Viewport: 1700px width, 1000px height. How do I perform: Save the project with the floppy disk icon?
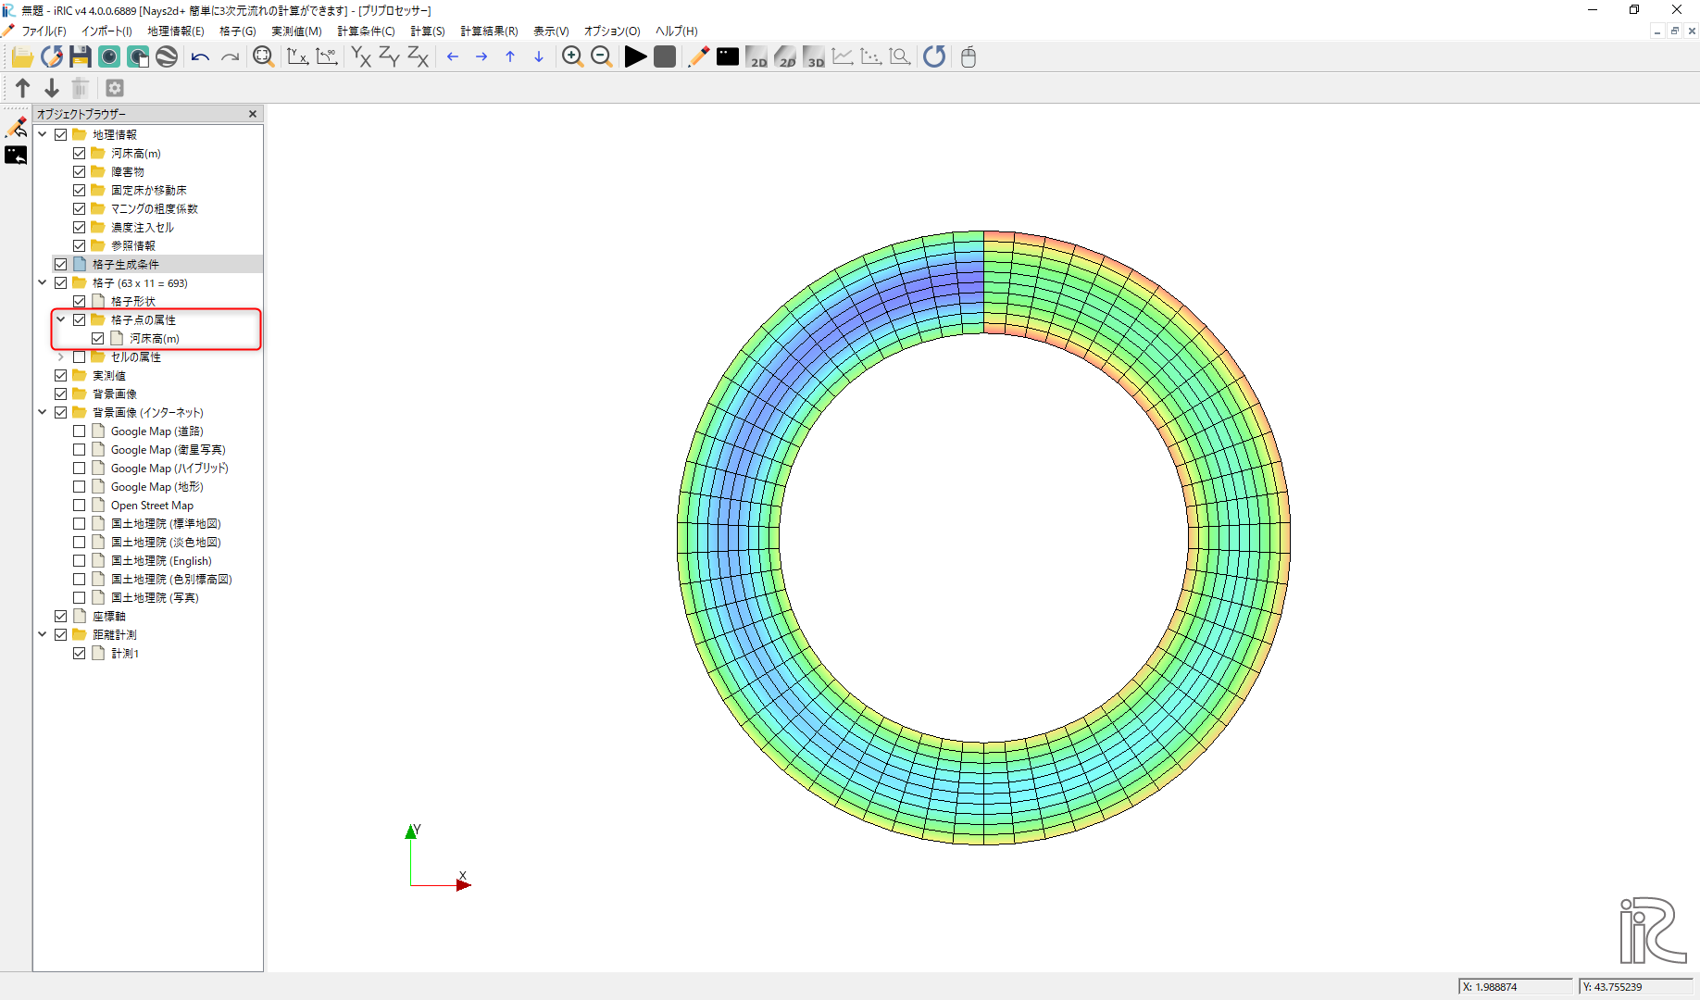[81, 57]
